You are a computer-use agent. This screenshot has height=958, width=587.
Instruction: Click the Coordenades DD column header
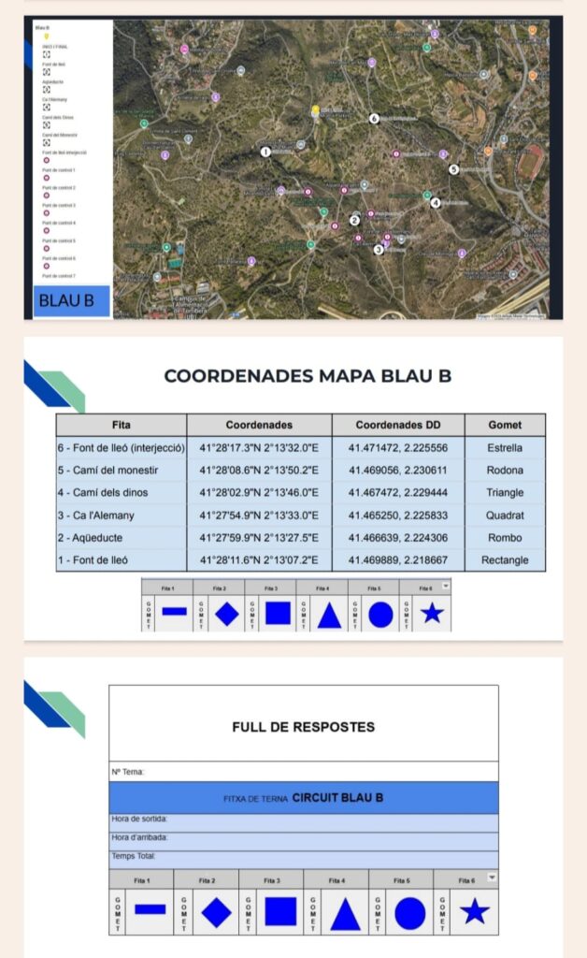(x=397, y=425)
